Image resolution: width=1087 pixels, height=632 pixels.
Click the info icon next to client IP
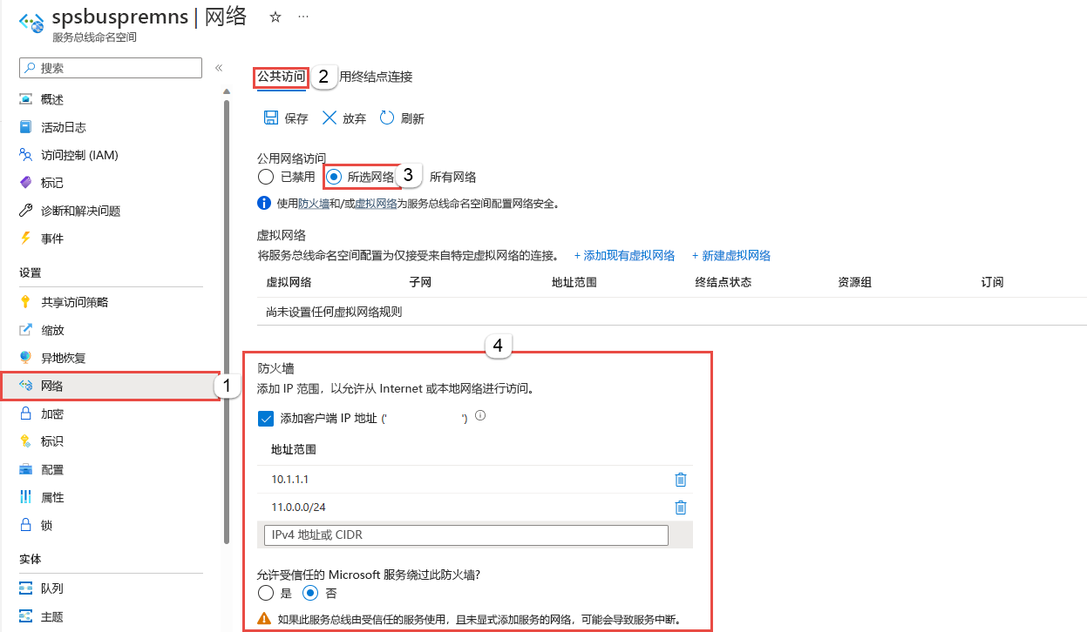(x=480, y=416)
